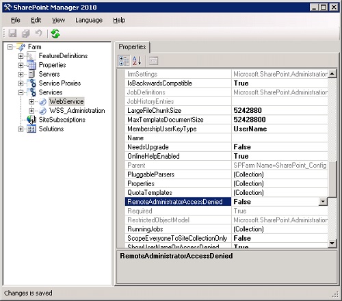Select the Solutions tree item

click(51, 129)
